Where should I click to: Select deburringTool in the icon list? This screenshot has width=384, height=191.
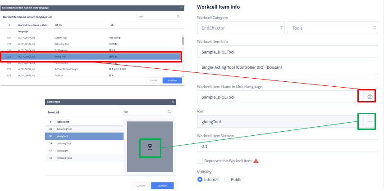[x=84, y=129]
